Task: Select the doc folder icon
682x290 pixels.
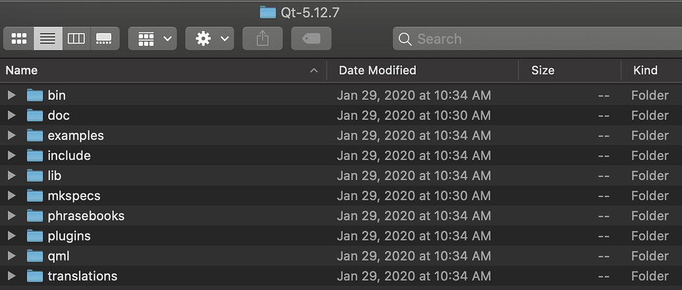Action: (x=35, y=116)
